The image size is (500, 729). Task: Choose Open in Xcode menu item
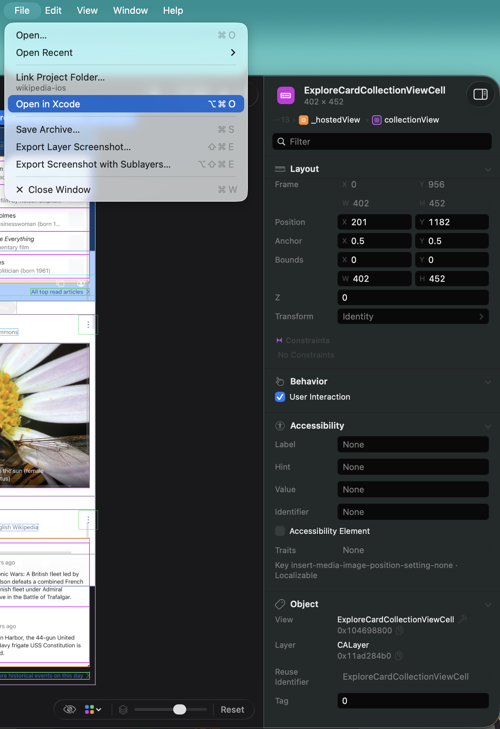coord(126,104)
